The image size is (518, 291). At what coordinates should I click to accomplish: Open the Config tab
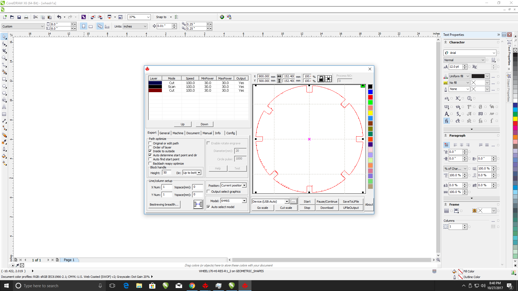pos(230,133)
